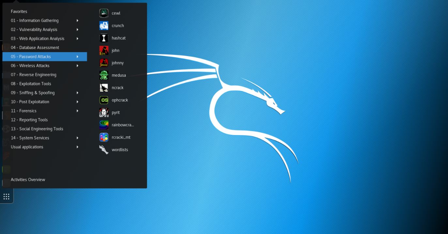The width and height of the screenshot is (448, 234).
Task: Click the hashcat icon
Action: pyautogui.click(x=104, y=38)
